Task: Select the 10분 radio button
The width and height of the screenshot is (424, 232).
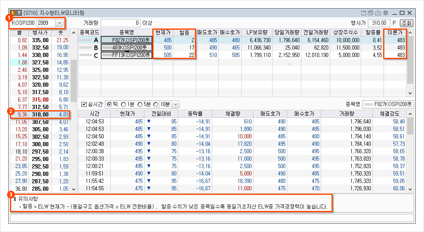Action: (x=156, y=104)
